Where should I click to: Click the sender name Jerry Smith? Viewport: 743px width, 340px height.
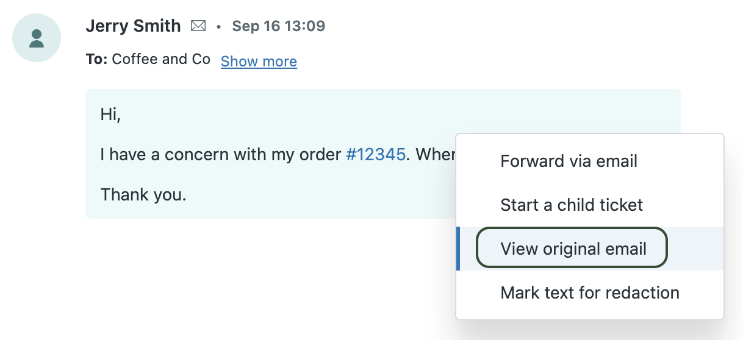pyautogui.click(x=133, y=26)
